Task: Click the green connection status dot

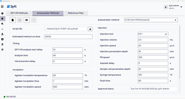Action: point(4,97)
